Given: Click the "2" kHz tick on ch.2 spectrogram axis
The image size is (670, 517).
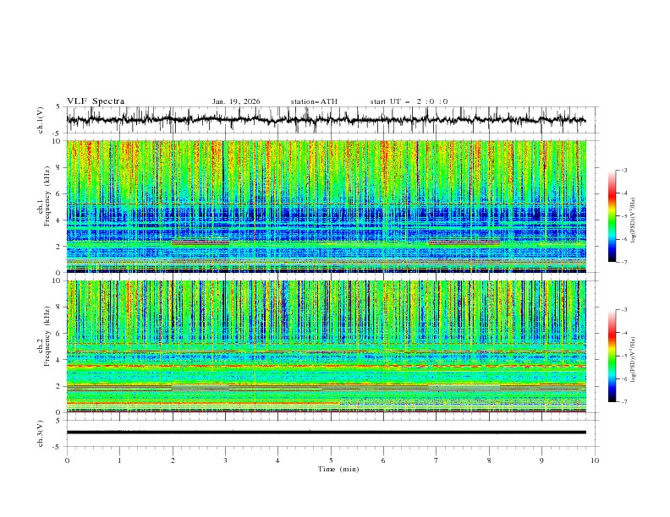Looking at the screenshot, I should coord(60,386).
